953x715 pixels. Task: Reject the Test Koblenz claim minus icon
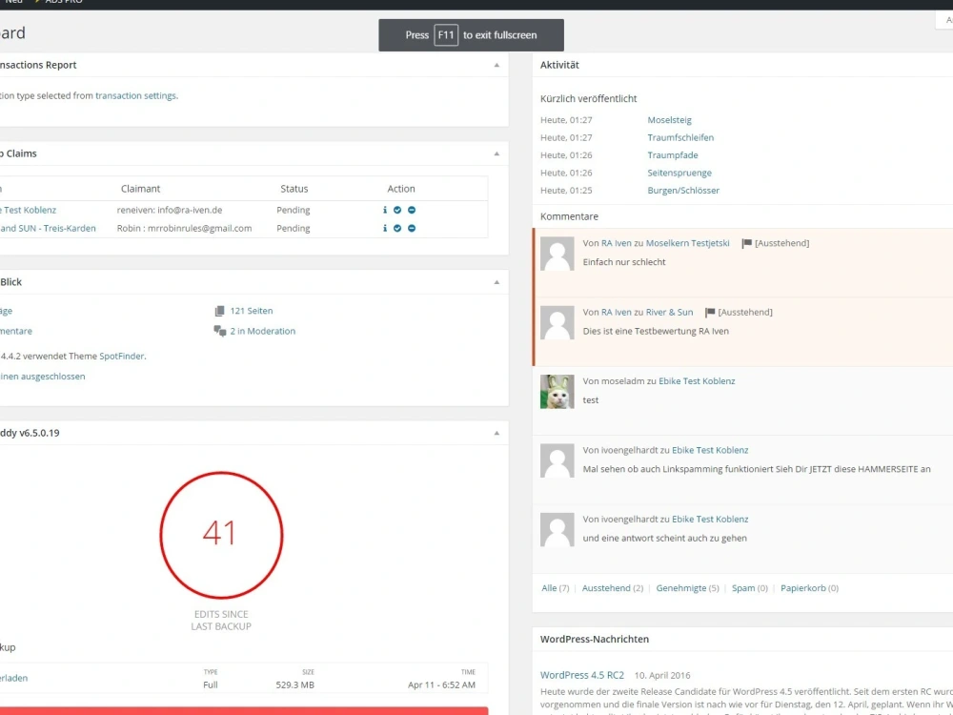coord(412,210)
